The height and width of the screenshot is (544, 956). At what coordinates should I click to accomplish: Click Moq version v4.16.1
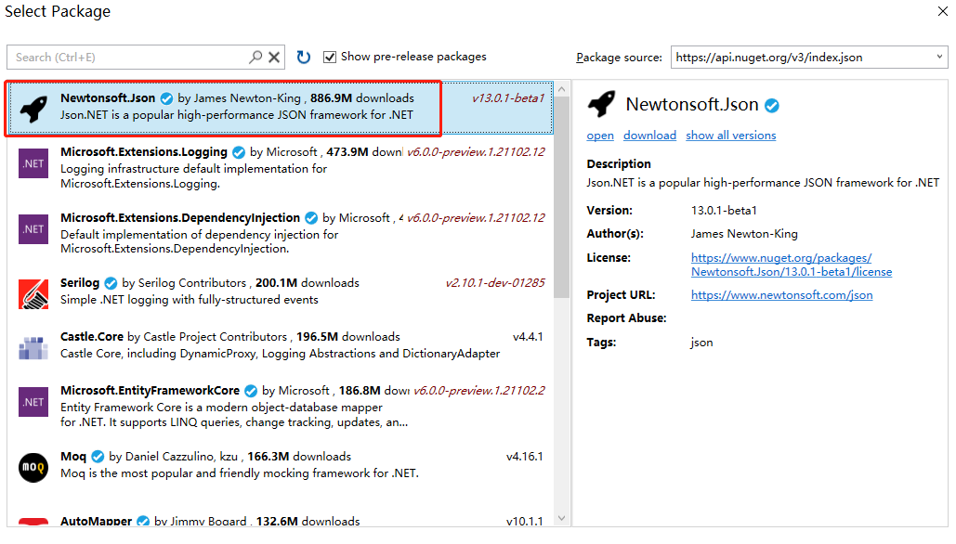pos(524,457)
